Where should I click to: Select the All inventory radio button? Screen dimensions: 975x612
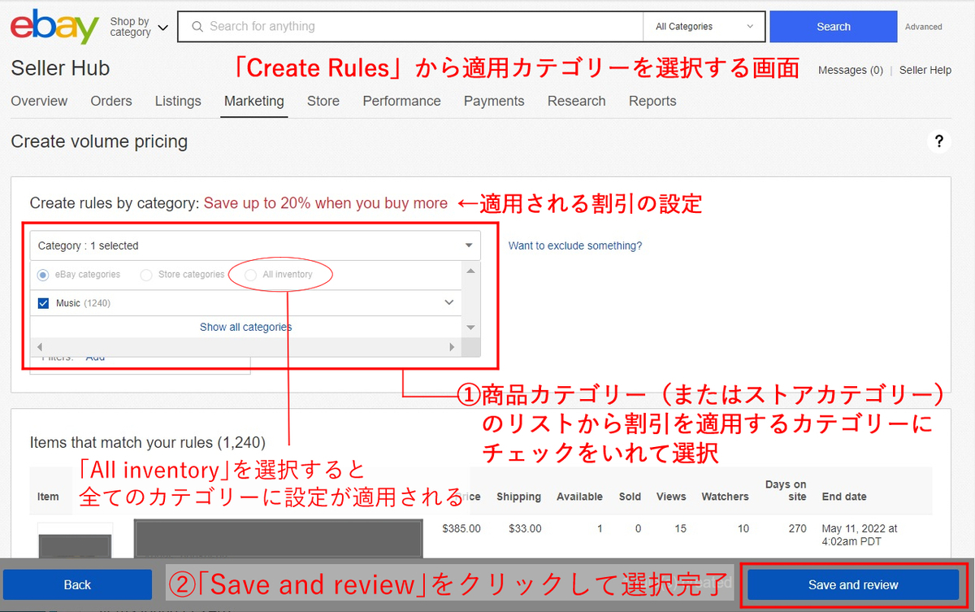click(x=250, y=275)
